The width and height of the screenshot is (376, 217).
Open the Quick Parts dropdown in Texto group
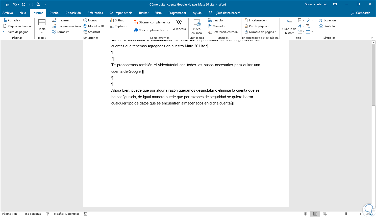pyautogui.click(x=301, y=20)
